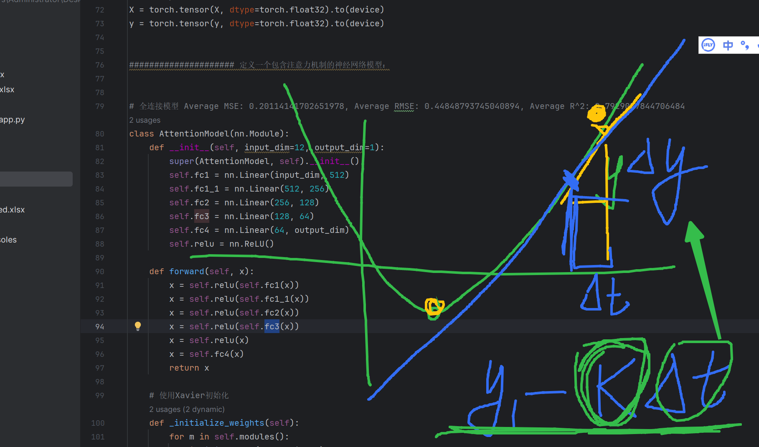759x447 pixels.
Task: Open the iFLY input method logo menu
Action: (x=708, y=45)
